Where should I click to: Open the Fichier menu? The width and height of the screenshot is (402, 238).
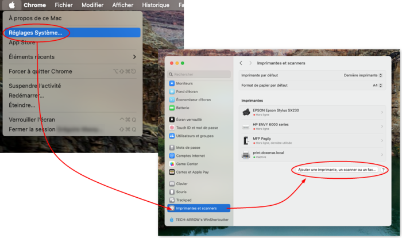click(x=63, y=5)
